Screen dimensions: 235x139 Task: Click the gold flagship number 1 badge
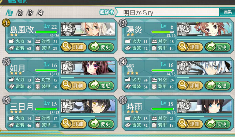point(6,23)
